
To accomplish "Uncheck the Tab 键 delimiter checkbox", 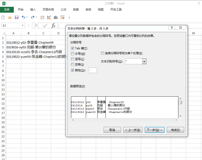I will point(73,49).
